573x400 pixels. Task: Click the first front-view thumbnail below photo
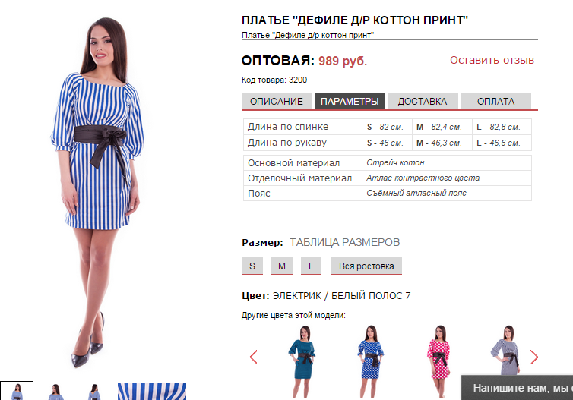click(x=17, y=391)
